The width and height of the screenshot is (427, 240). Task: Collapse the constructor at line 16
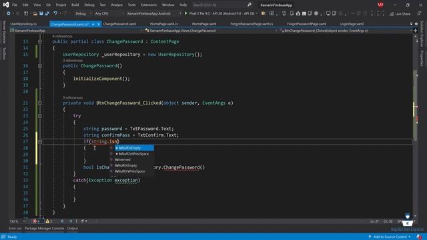coord(40,66)
